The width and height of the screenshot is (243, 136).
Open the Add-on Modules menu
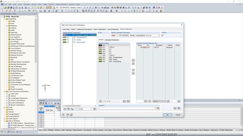tap(62, 5)
